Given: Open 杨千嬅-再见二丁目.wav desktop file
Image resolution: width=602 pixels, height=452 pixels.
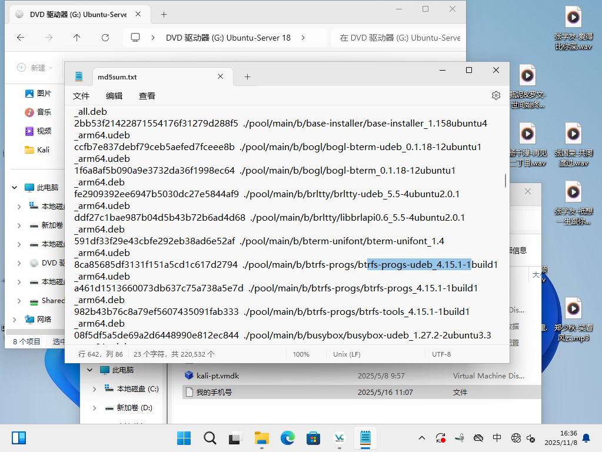Looking at the screenshot, I should [x=528, y=145].
